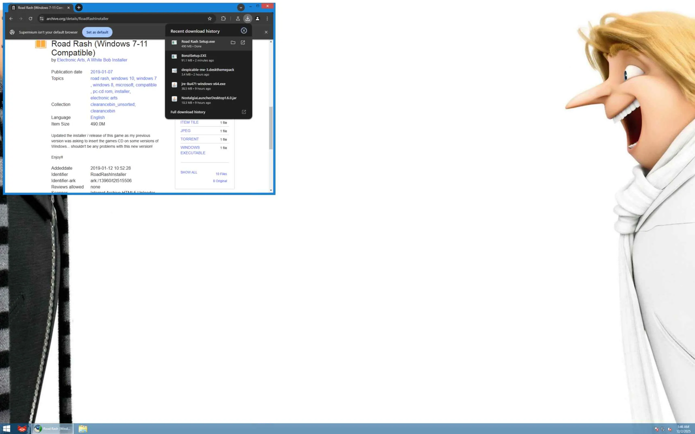The height and width of the screenshot is (434, 695).
Task: Open the three-dot browser menu
Action: (267, 19)
